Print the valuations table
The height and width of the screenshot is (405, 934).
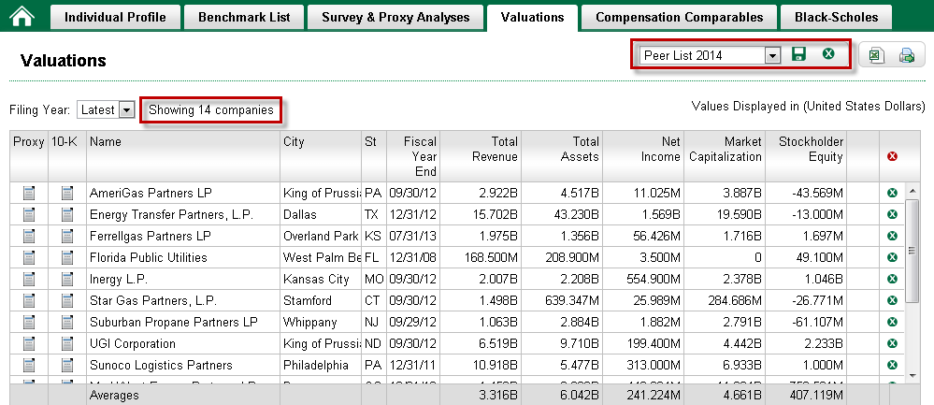[907, 55]
